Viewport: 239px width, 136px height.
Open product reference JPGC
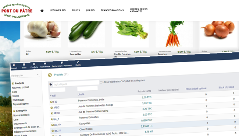pos(57,113)
